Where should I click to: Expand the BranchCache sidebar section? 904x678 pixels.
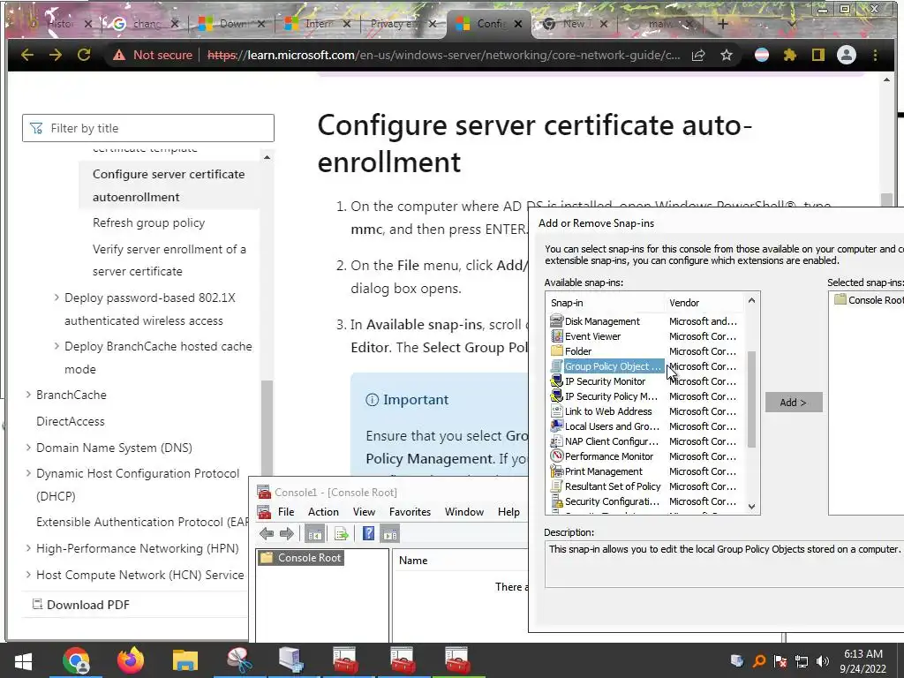pyautogui.click(x=28, y=395)
